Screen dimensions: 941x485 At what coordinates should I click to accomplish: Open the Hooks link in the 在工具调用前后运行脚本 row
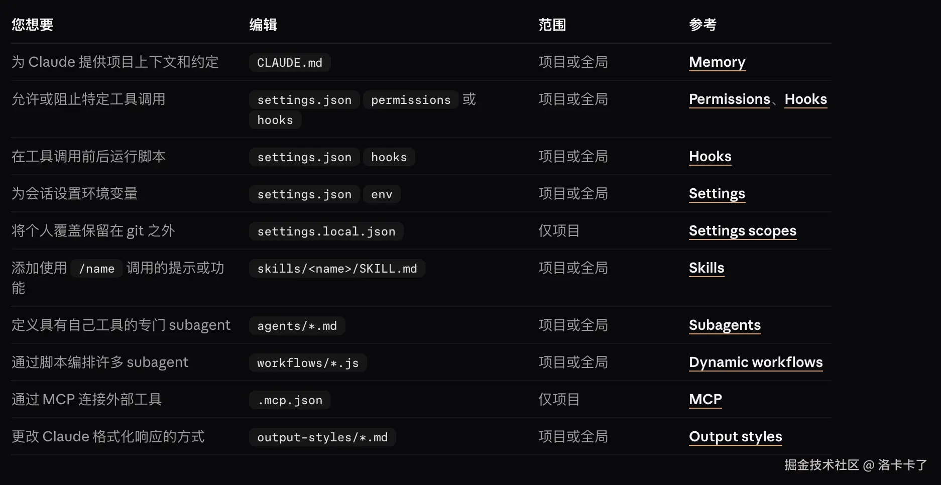710,156
